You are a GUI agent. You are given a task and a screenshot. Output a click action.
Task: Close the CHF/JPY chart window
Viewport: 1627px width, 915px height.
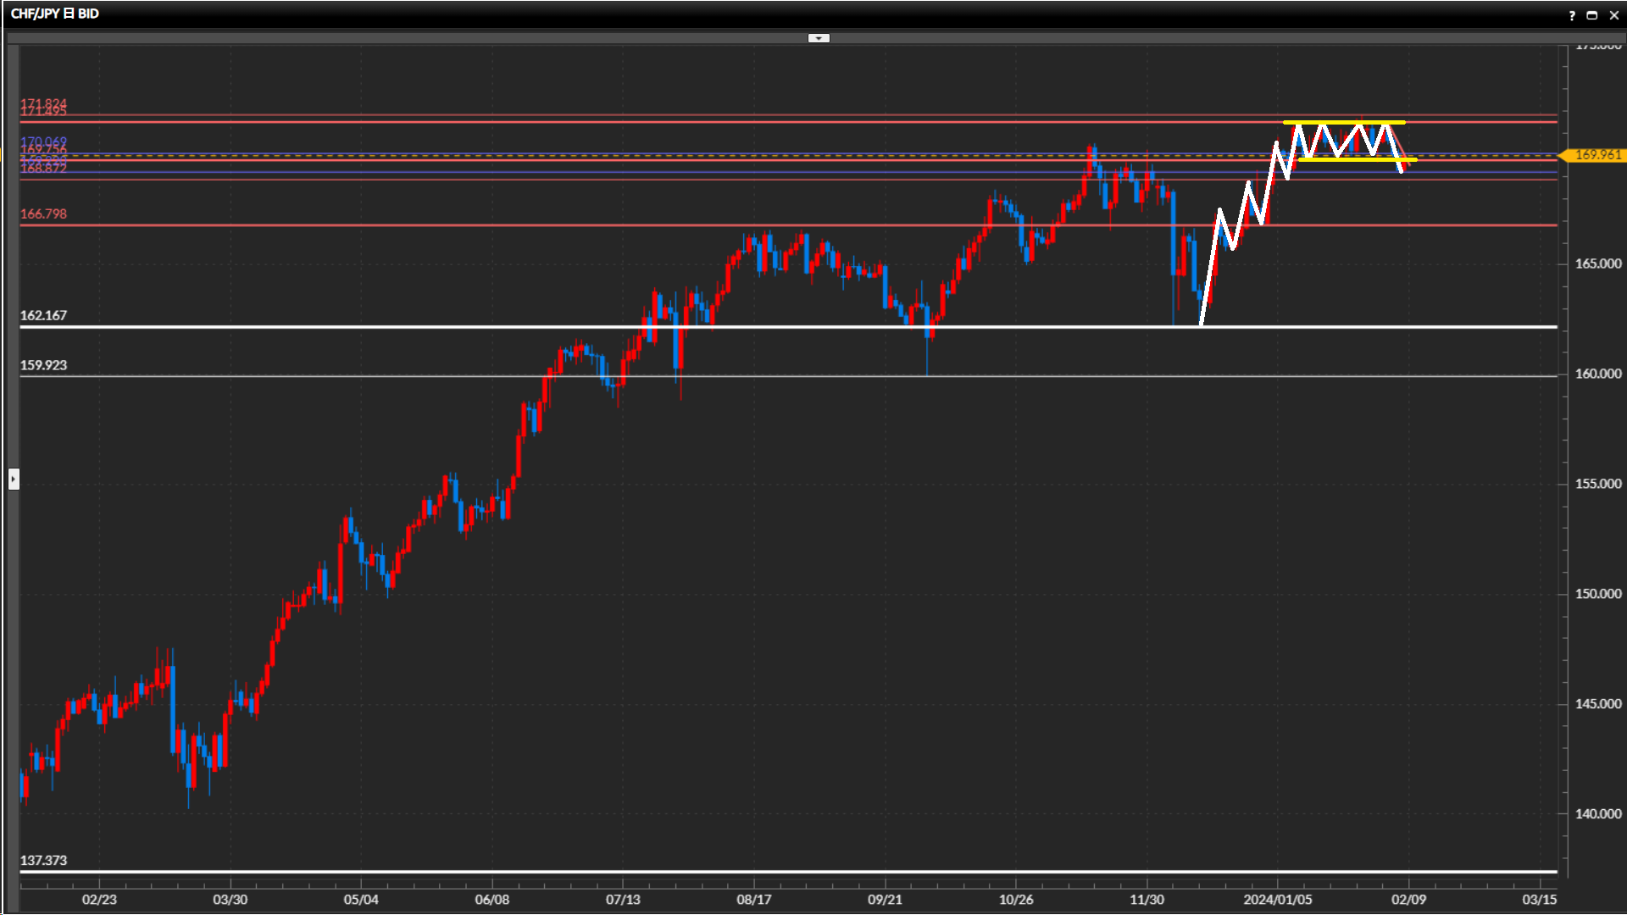coord(1613,15)
